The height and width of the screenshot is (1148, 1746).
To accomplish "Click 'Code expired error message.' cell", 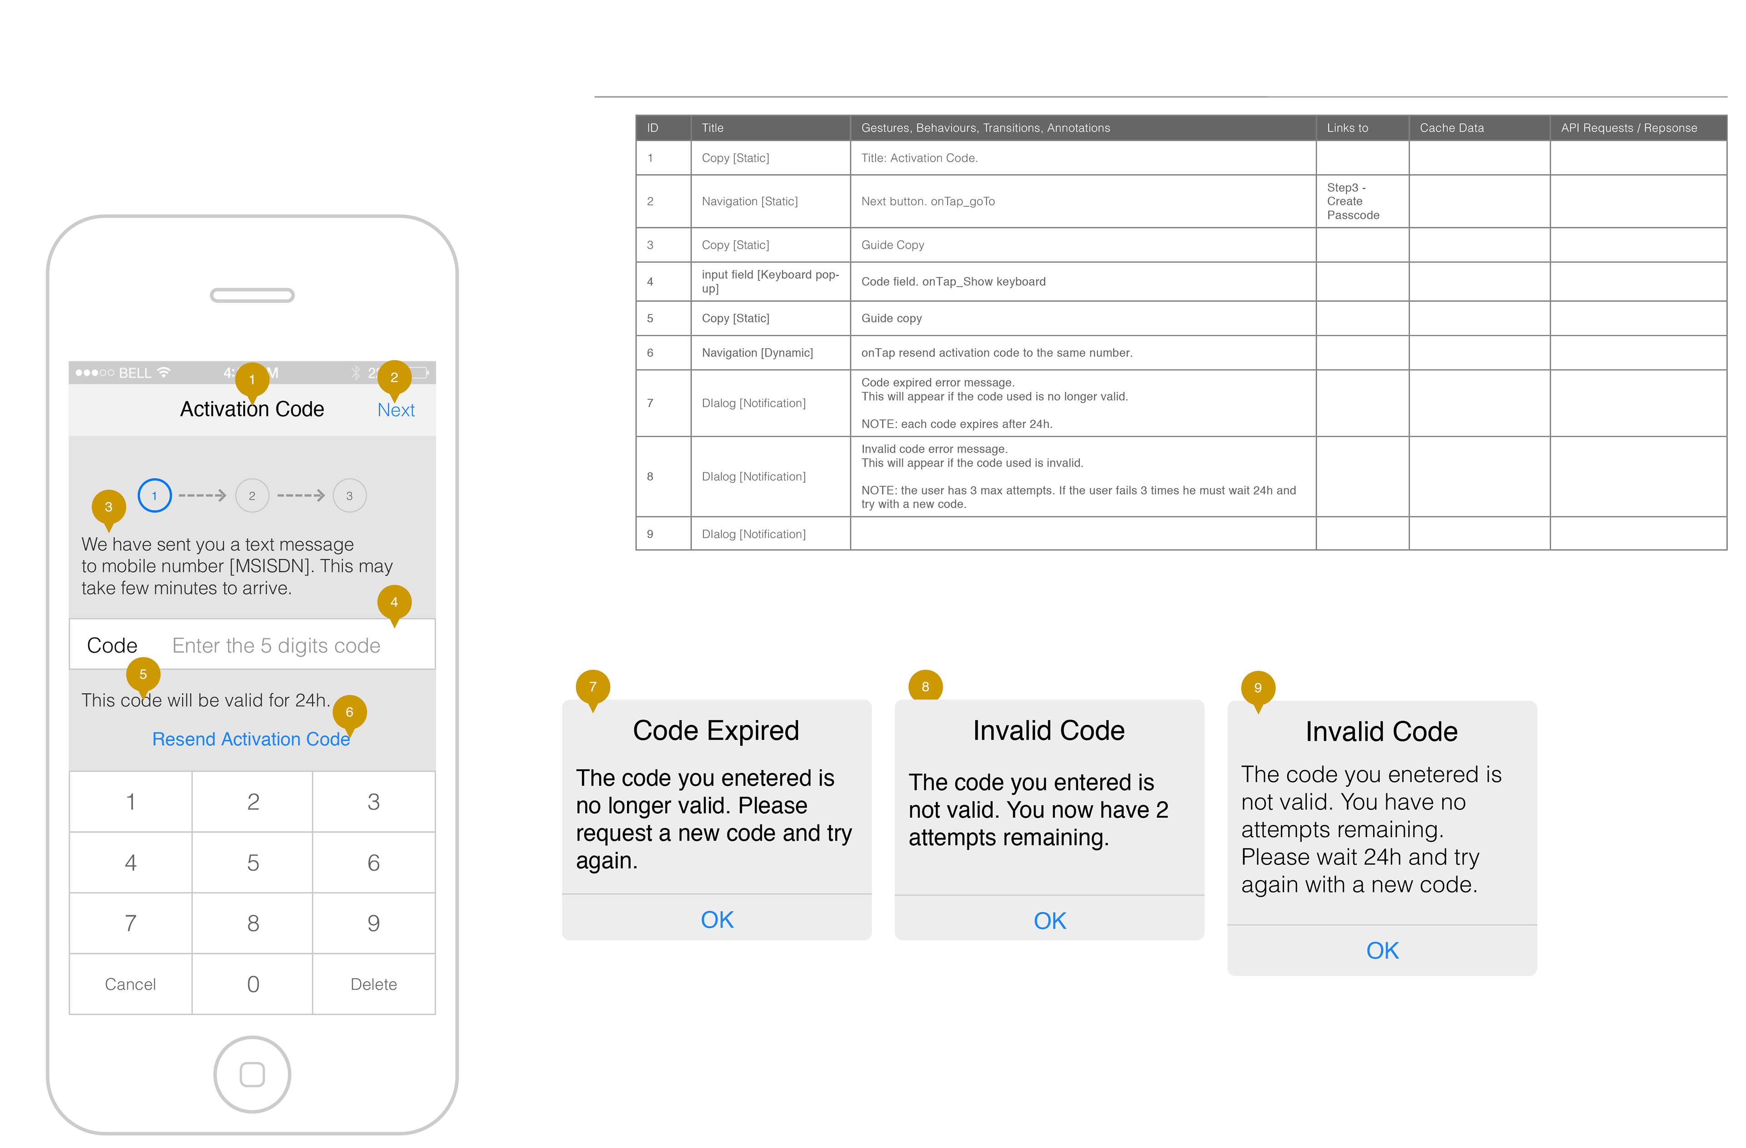I will 1083,403.
